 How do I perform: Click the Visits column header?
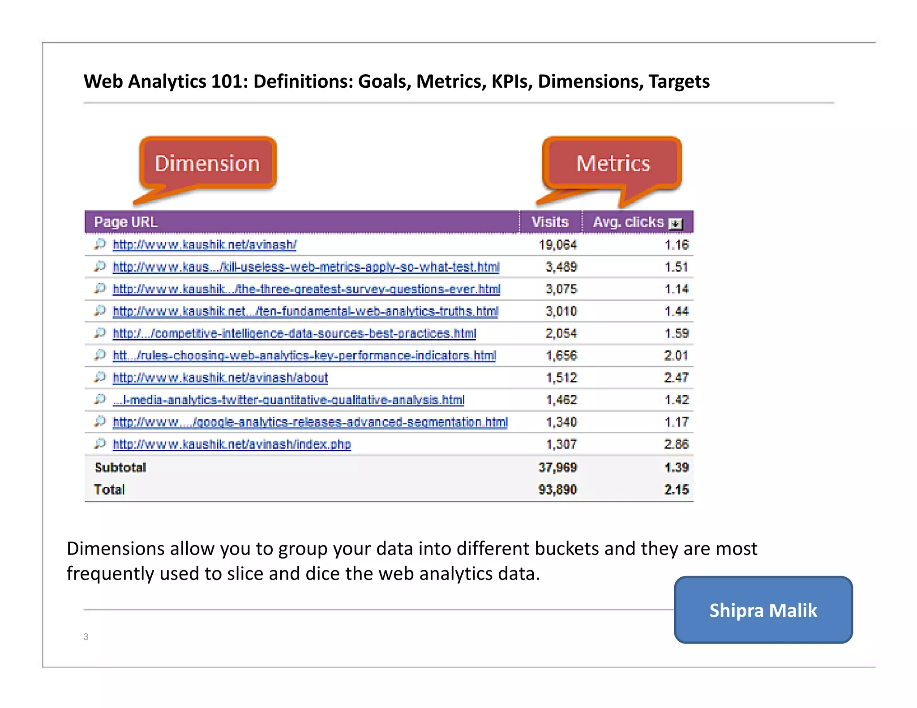tap(550, 222)
